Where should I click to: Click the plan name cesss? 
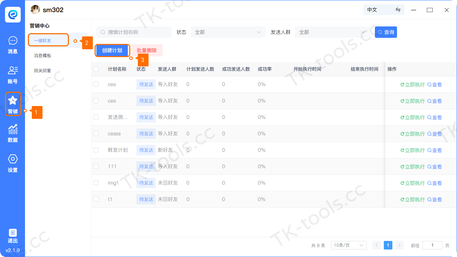(114, 133)
